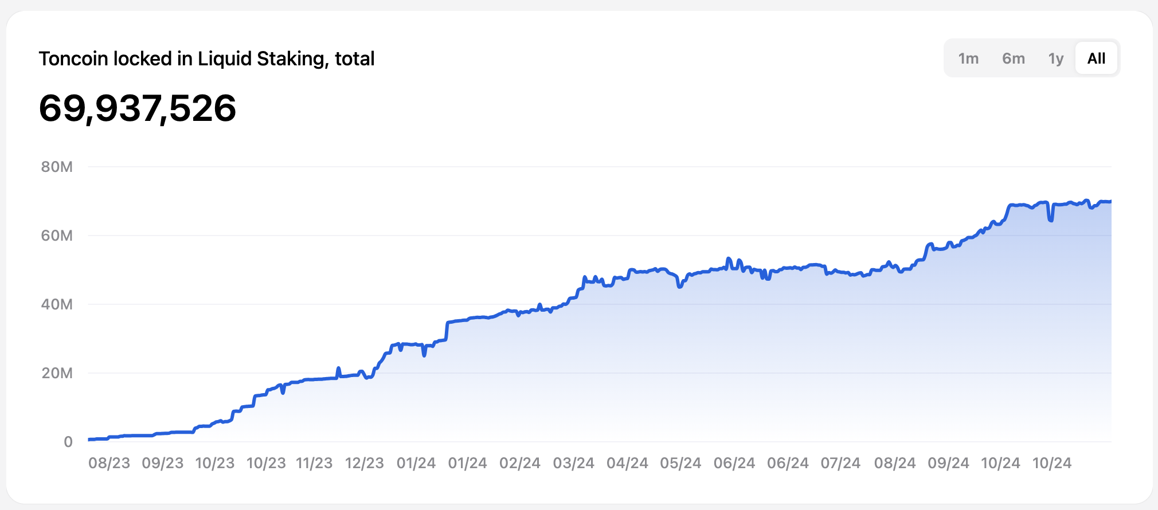The width and height of the screenshot is (1158, 510).
Task: Select the 07/24 date label
Action: point(840,463)
